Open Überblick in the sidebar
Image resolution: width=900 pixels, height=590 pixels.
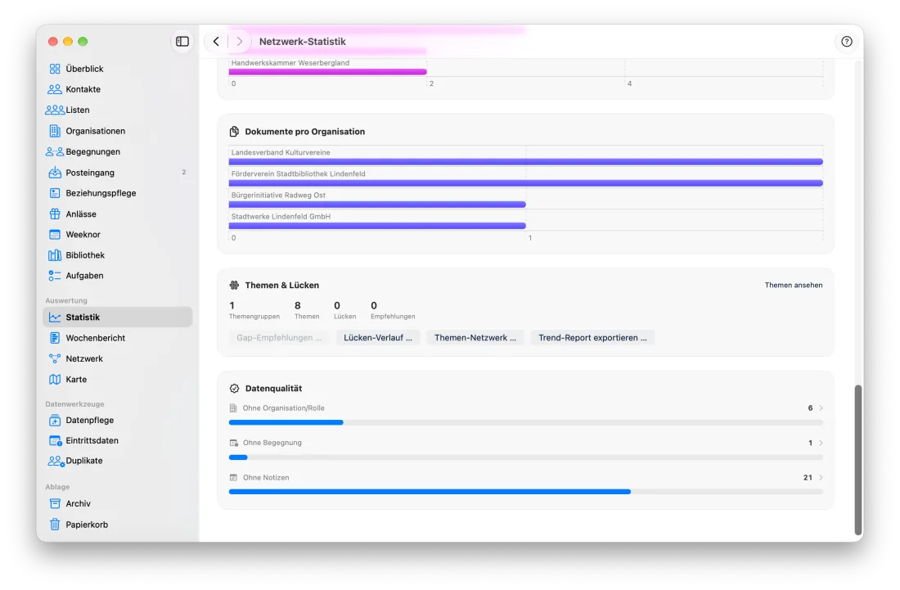pos(118,69)
